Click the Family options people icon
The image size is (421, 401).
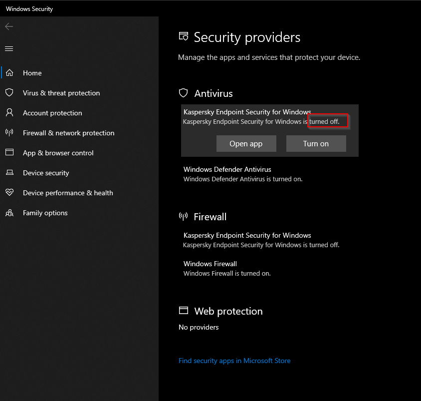[9, 213]
